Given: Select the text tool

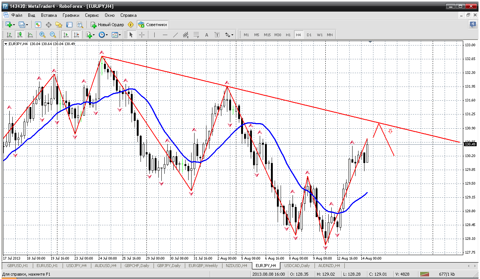Looking at the screenshot, I should pyautogui.click(x=206, y=35).
